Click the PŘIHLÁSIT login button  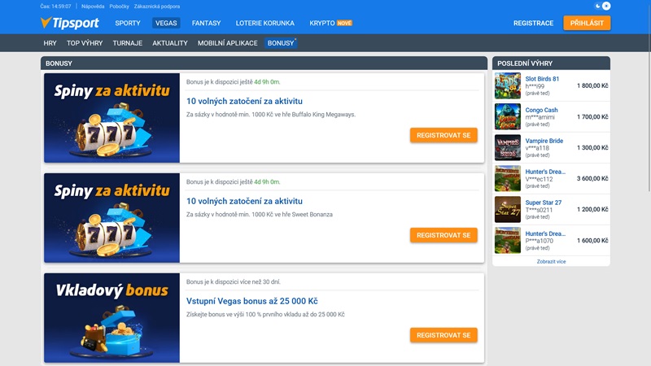pyautogui.click(x=587, y=23)
